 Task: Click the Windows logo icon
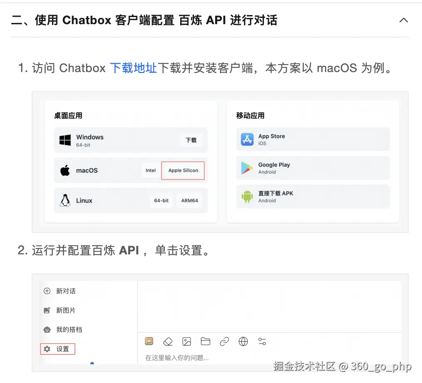(x=65, y=140)
